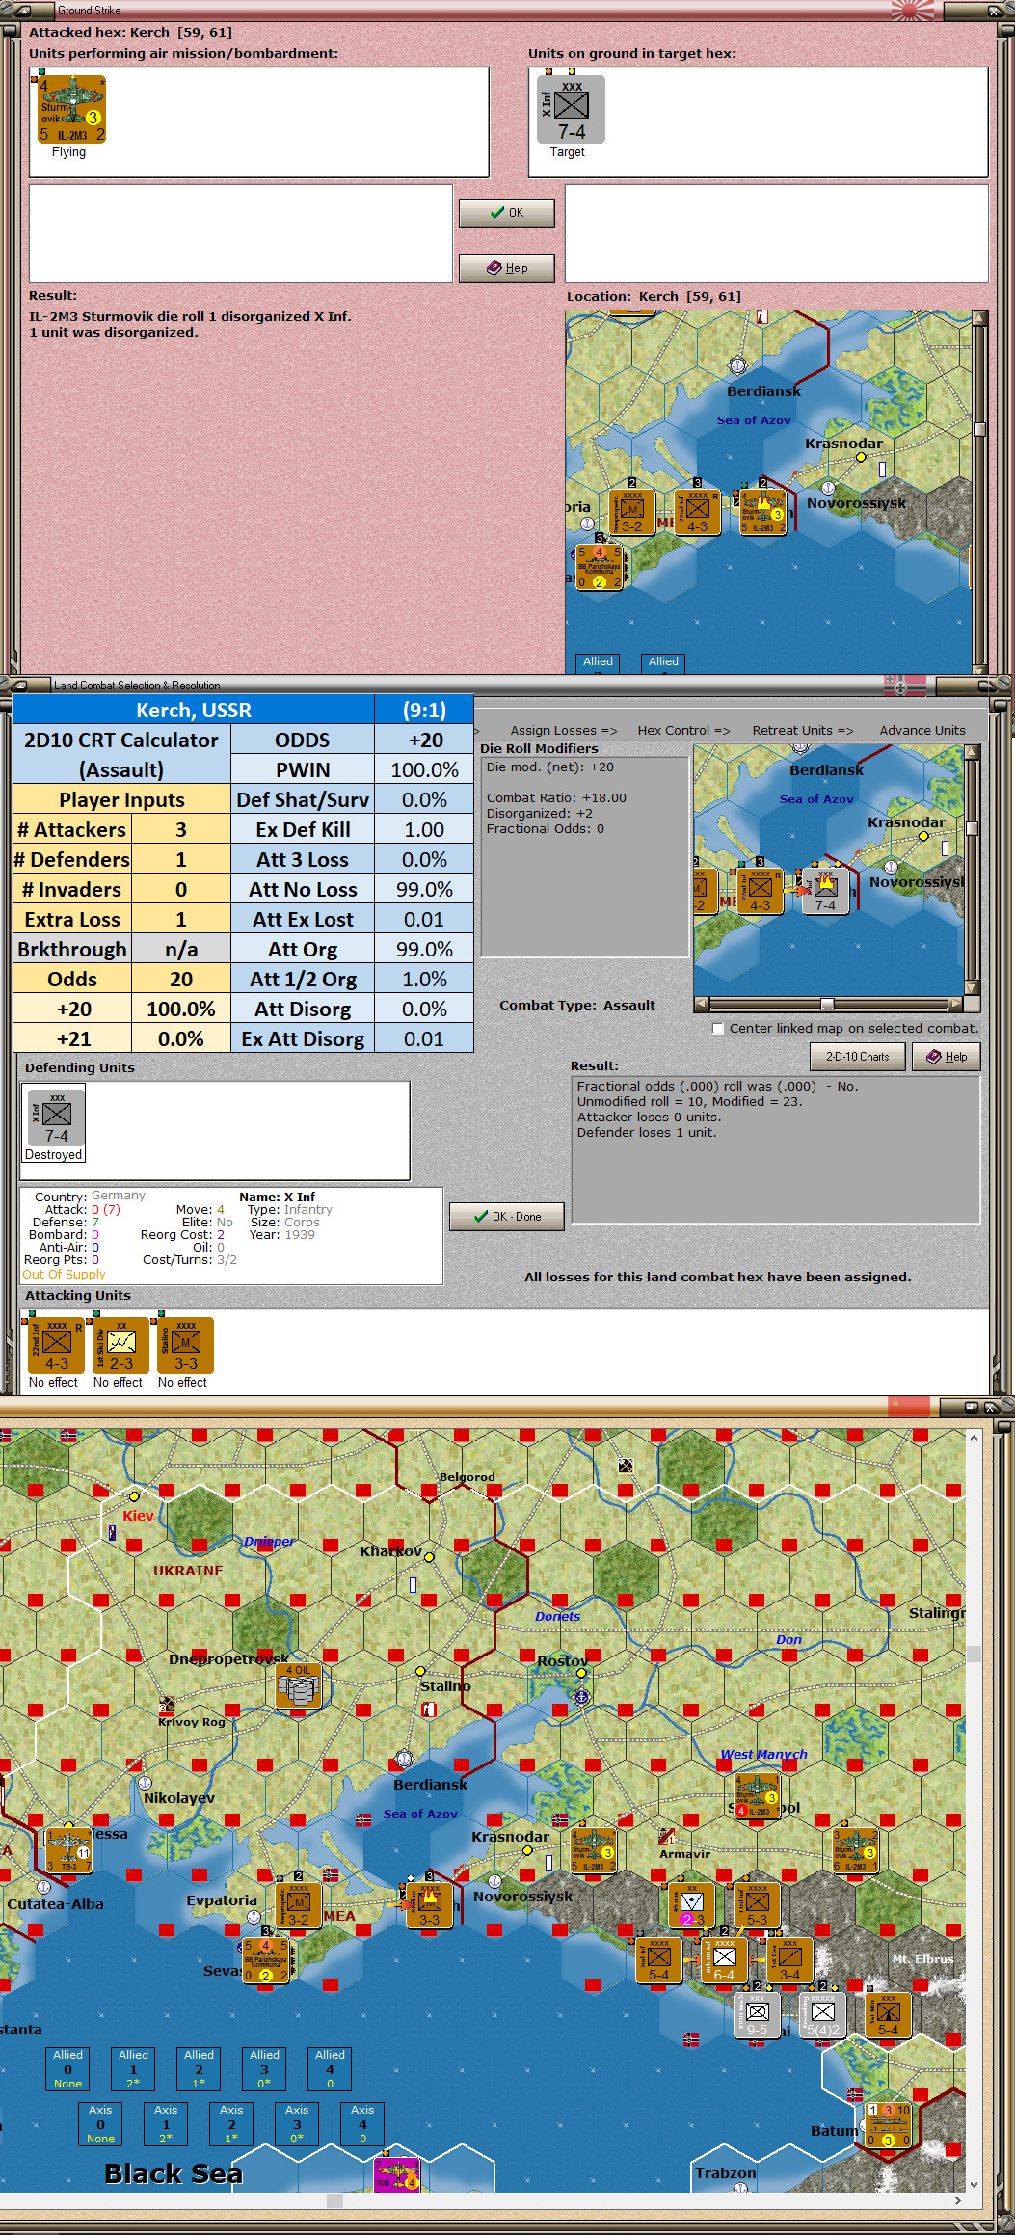The image size is (1015, 2235).
Task: Click the Japanese flag in Ground Strike title bar
Action: click(912, 11)
